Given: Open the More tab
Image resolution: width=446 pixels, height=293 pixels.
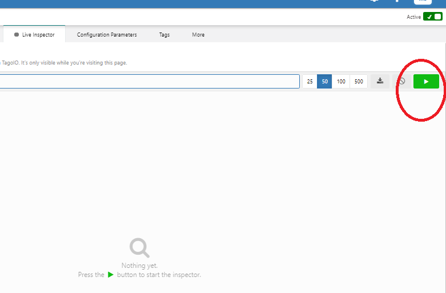Looking at the screenshot, I should coord(198,34).
